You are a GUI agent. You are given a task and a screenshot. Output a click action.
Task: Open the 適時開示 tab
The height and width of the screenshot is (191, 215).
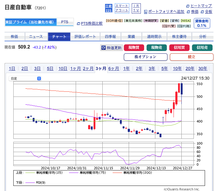click(154, 37)
